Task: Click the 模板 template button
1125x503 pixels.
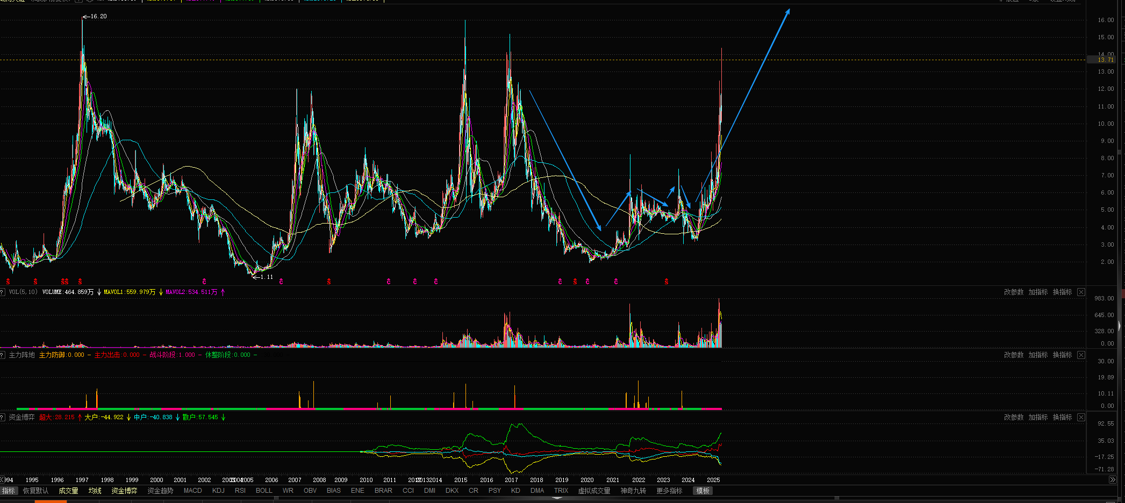Action: coord(703,491)
